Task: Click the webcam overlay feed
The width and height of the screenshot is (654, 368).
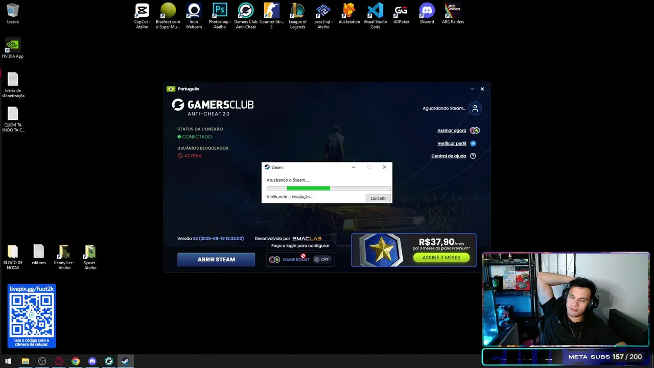Action: (566, 300)
